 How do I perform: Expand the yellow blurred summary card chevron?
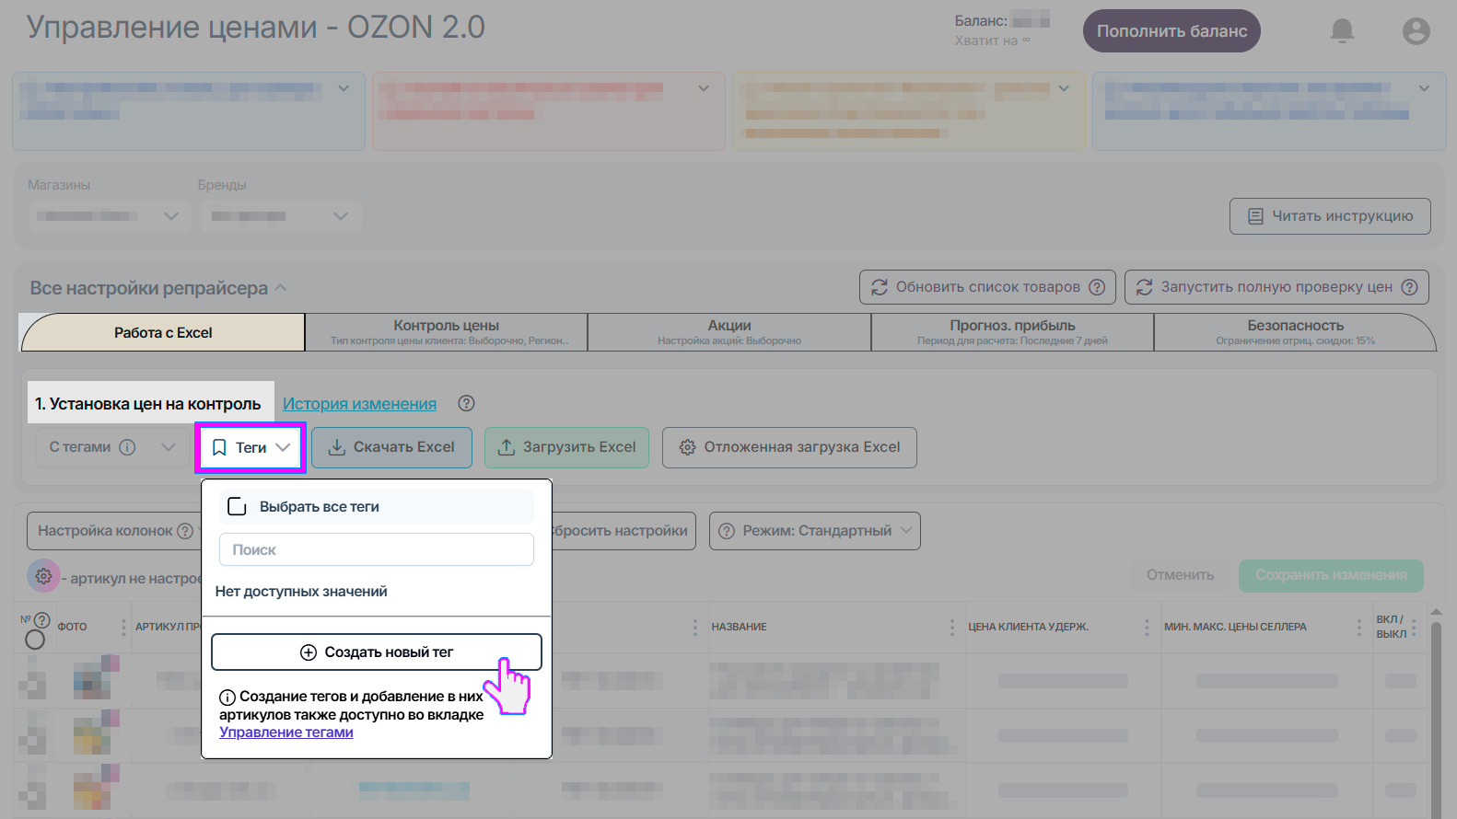(1064, 88)
